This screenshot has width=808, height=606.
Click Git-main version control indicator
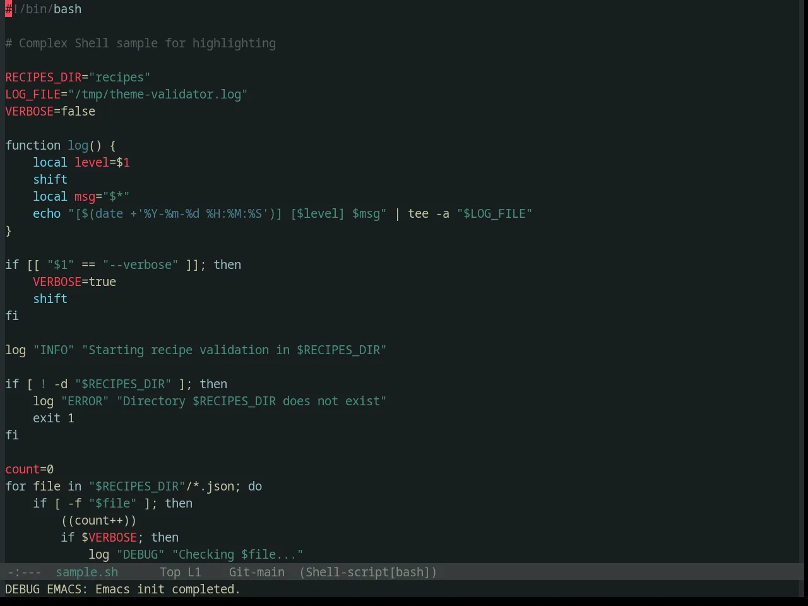[x=256, y=572]
